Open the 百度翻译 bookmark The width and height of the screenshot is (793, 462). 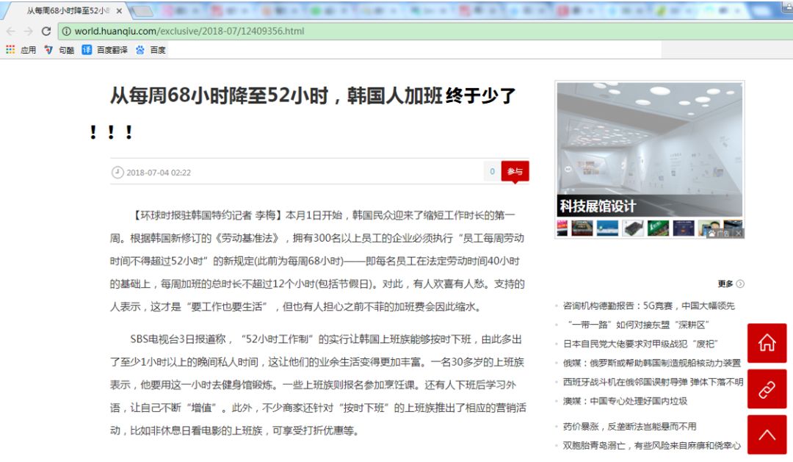coord(104,50)
